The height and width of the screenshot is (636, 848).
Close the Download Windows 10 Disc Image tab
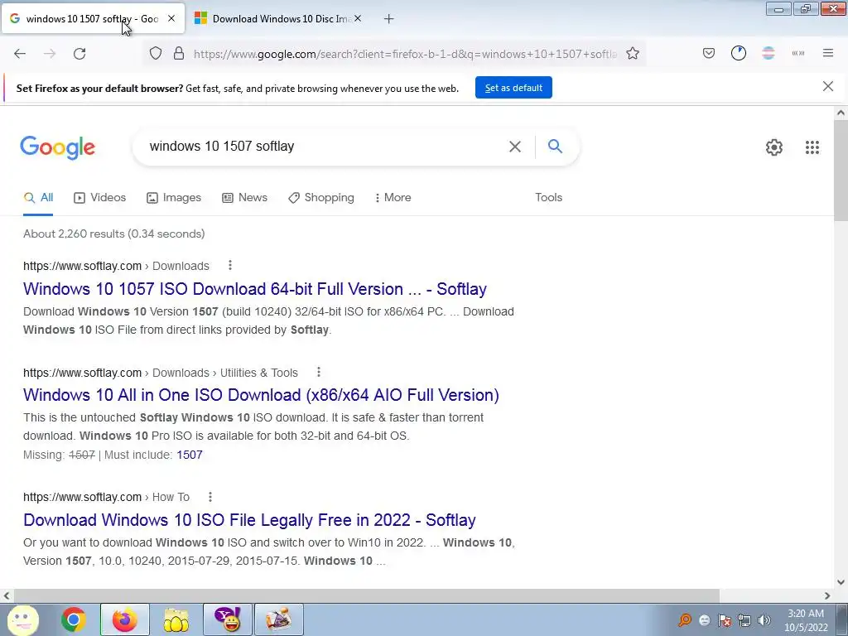(x=358, y=18)
